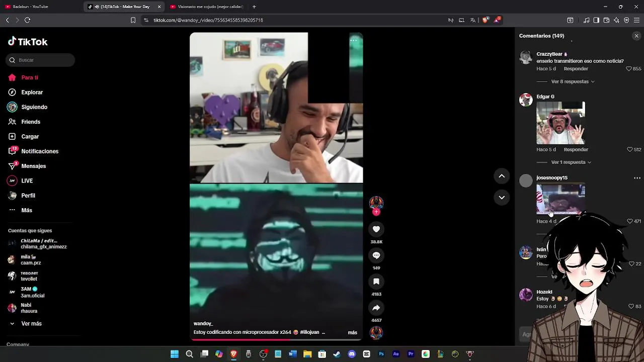Open Windows Start menu
644x362 pixels.
click(175, 354)
